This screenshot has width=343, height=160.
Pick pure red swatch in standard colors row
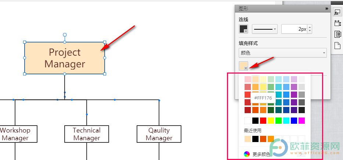[x=263, y=120]
